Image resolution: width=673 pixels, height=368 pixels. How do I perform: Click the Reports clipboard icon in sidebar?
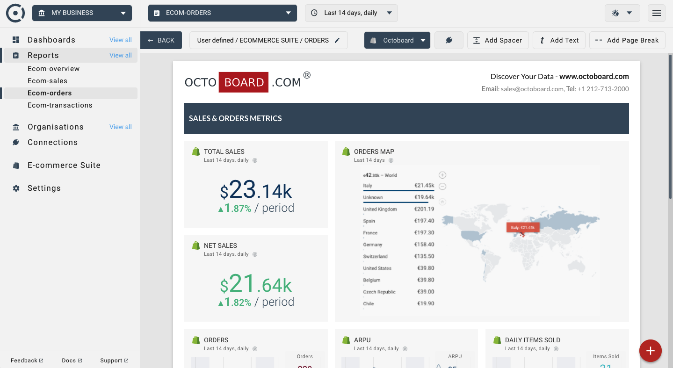click(x=16, y=55)
